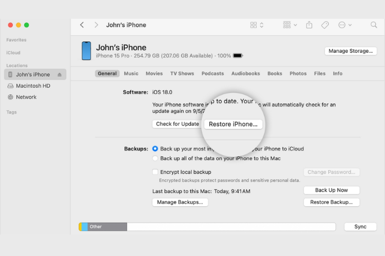Switch to the TV Shows tab
The height and width of the screenshot is (256, 385).
click(x=182, y=74)
